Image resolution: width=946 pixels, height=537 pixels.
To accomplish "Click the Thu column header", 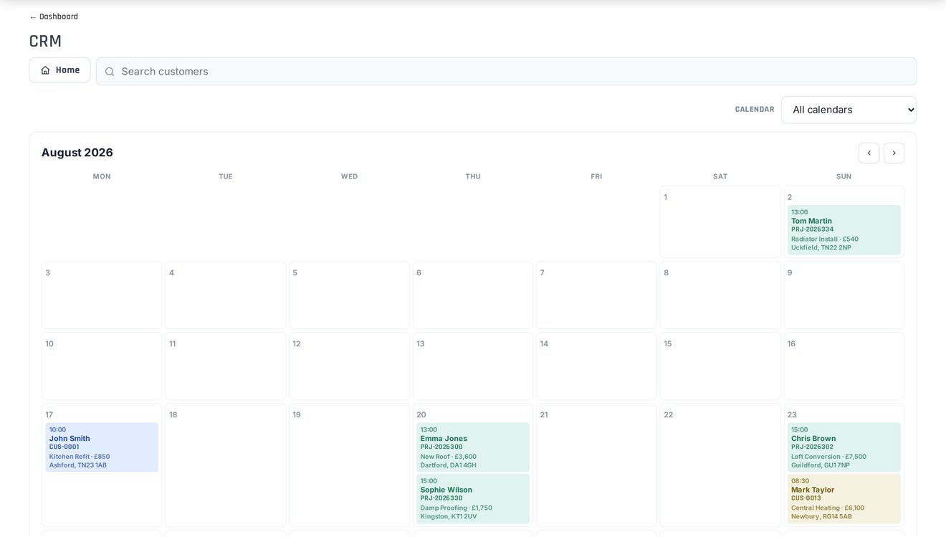I will coord(473,176).
